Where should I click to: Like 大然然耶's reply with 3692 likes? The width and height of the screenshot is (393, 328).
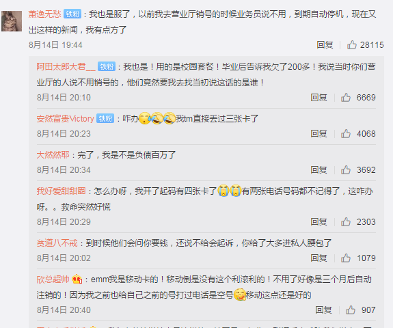tap(346, 170)
